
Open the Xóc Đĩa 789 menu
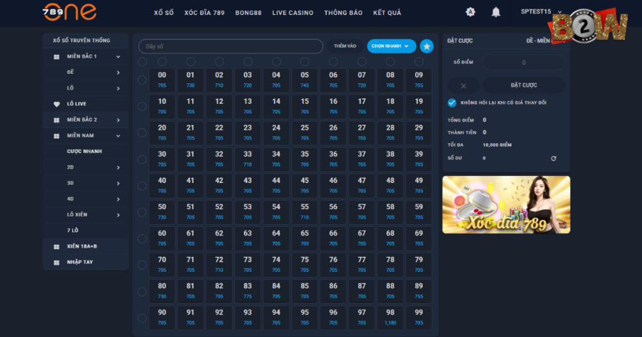pyautogui.click(x=204, y=13)
